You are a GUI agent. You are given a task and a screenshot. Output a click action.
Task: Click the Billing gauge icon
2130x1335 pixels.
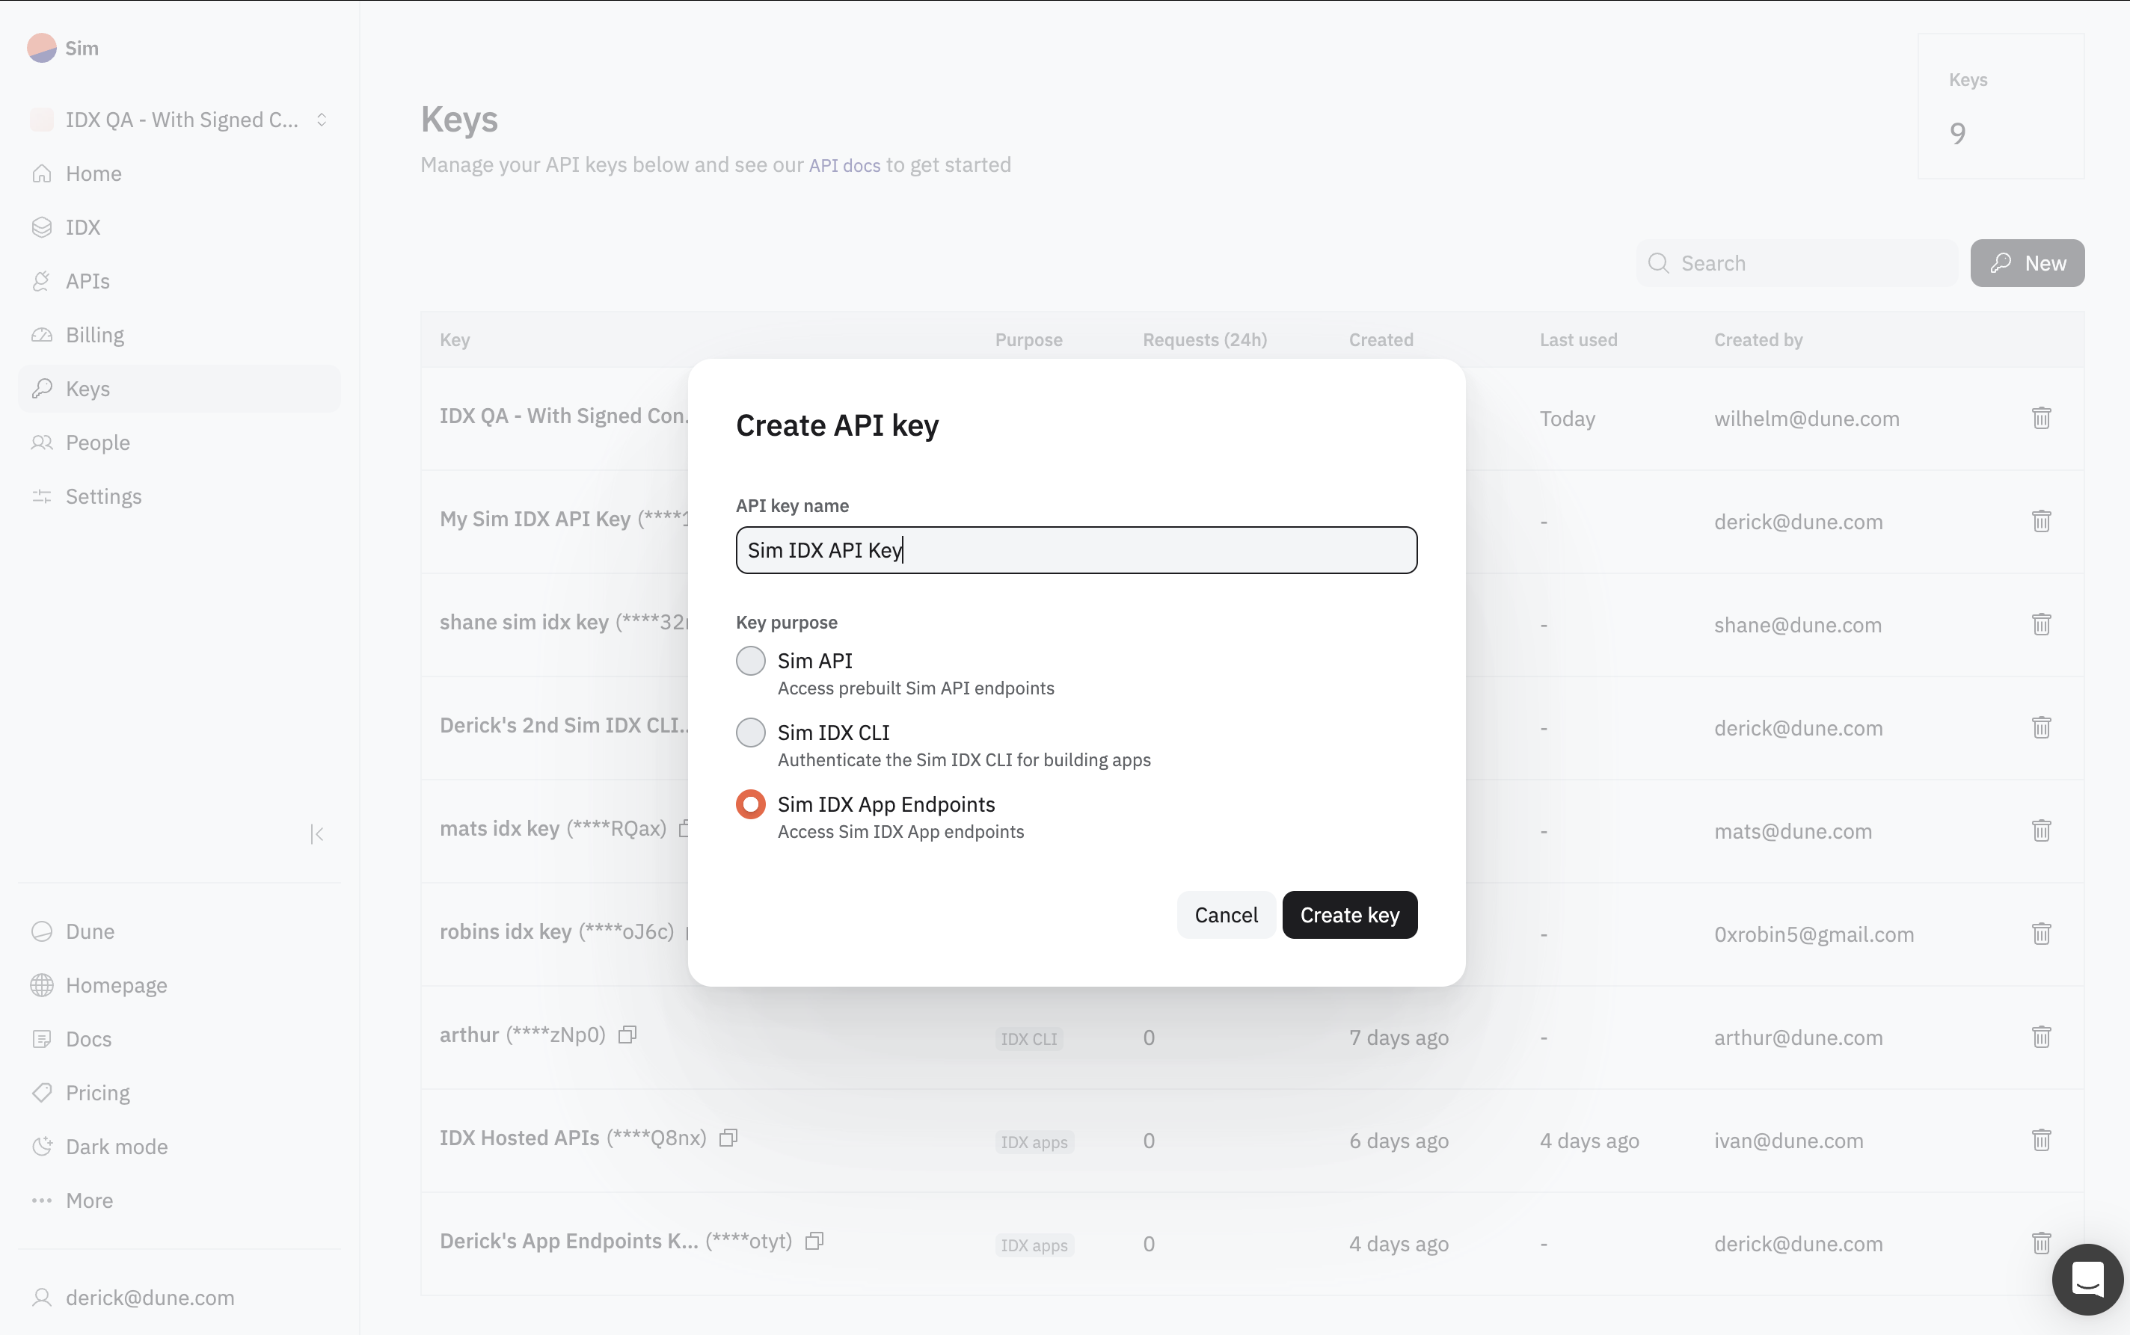pos(42,335)
